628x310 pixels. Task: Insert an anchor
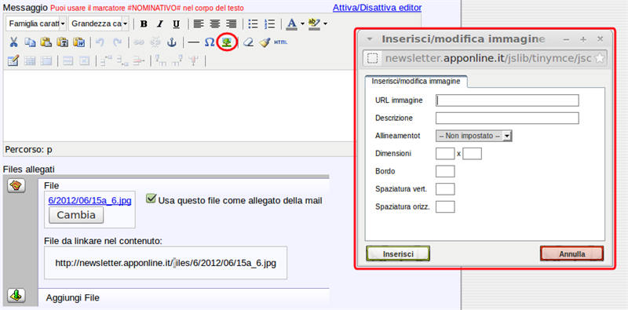[171, 42]
